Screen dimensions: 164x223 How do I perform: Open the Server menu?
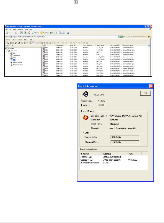[x=8, y=40]
